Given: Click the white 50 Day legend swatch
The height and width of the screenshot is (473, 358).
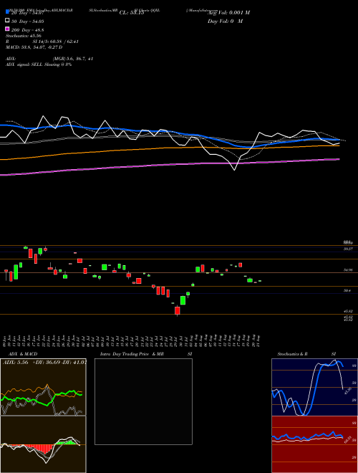Looking at the screenshot, I should [x=7, y=21].
